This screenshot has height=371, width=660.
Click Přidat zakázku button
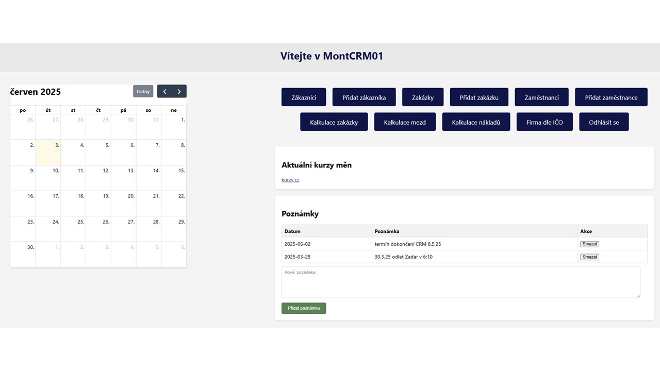pos(479,97)
